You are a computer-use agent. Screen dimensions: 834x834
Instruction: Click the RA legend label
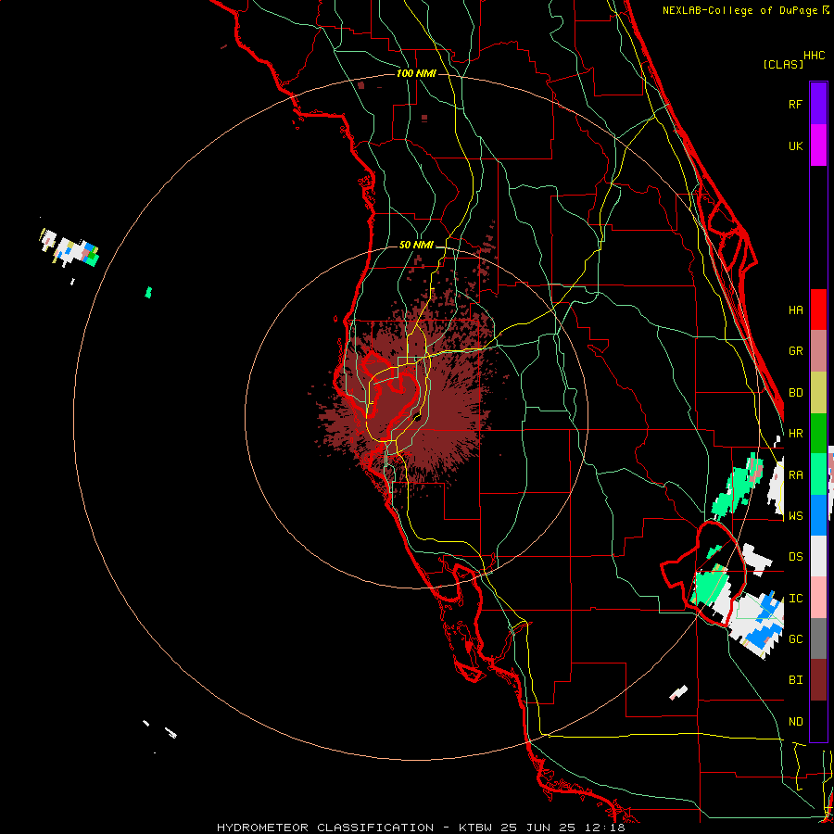(x=795, y=475)
